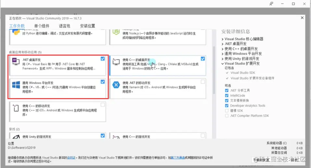Open the 许可证 license link
The width and height of the screenshot is (311, 168).
(x=71, y=158)
